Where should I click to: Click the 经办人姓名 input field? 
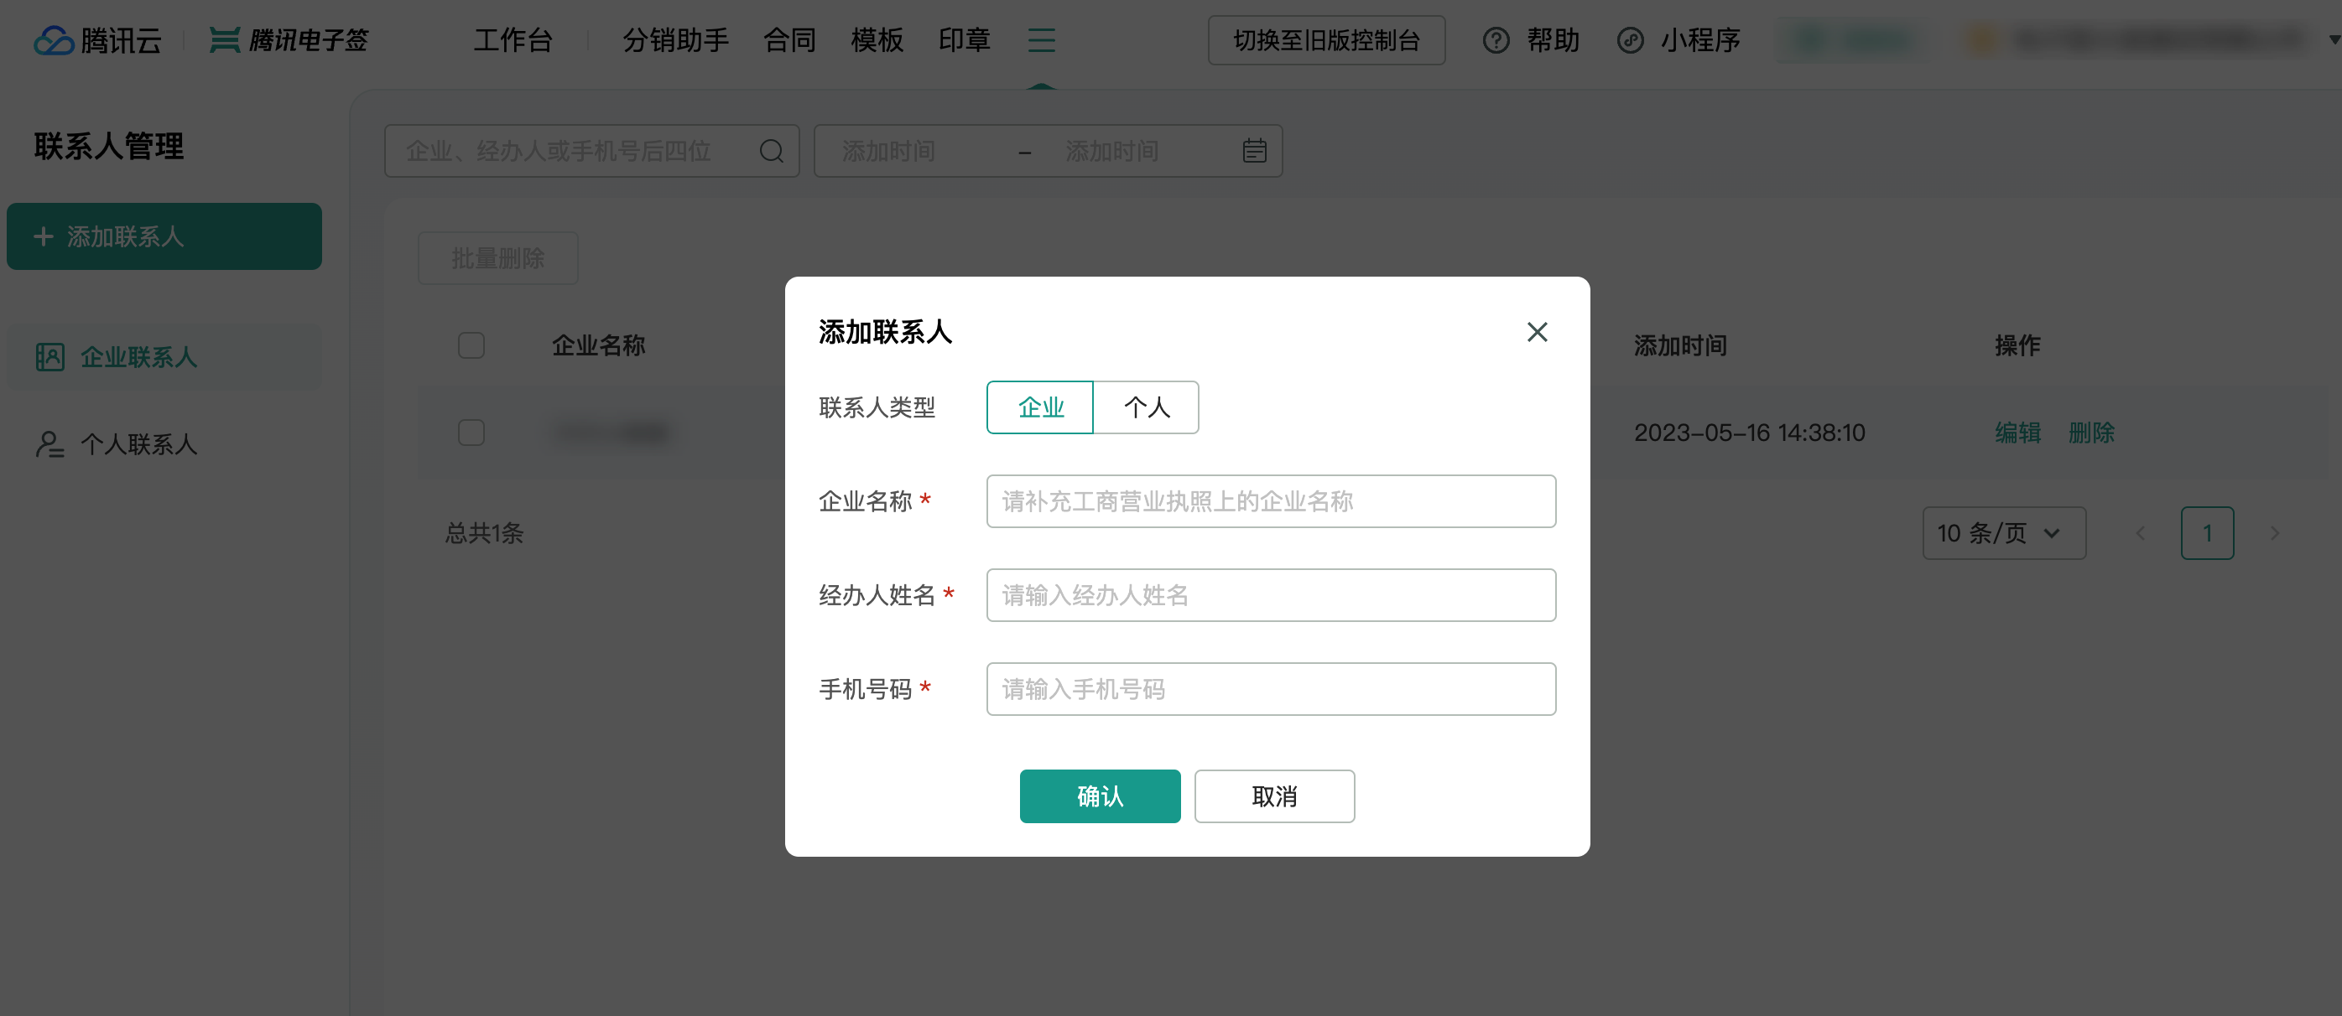(1271, 595)
